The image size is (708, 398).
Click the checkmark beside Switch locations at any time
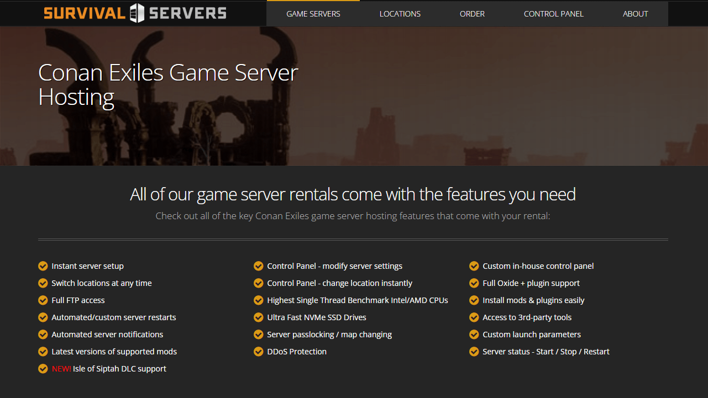click(43, 283)
